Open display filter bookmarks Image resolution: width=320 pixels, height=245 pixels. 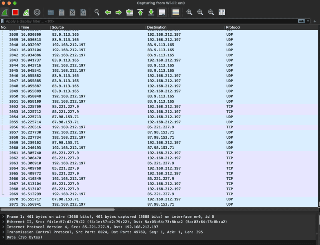coord(4,21)
